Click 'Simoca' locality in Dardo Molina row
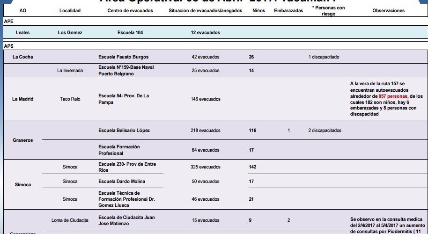 tap(70, 182)
